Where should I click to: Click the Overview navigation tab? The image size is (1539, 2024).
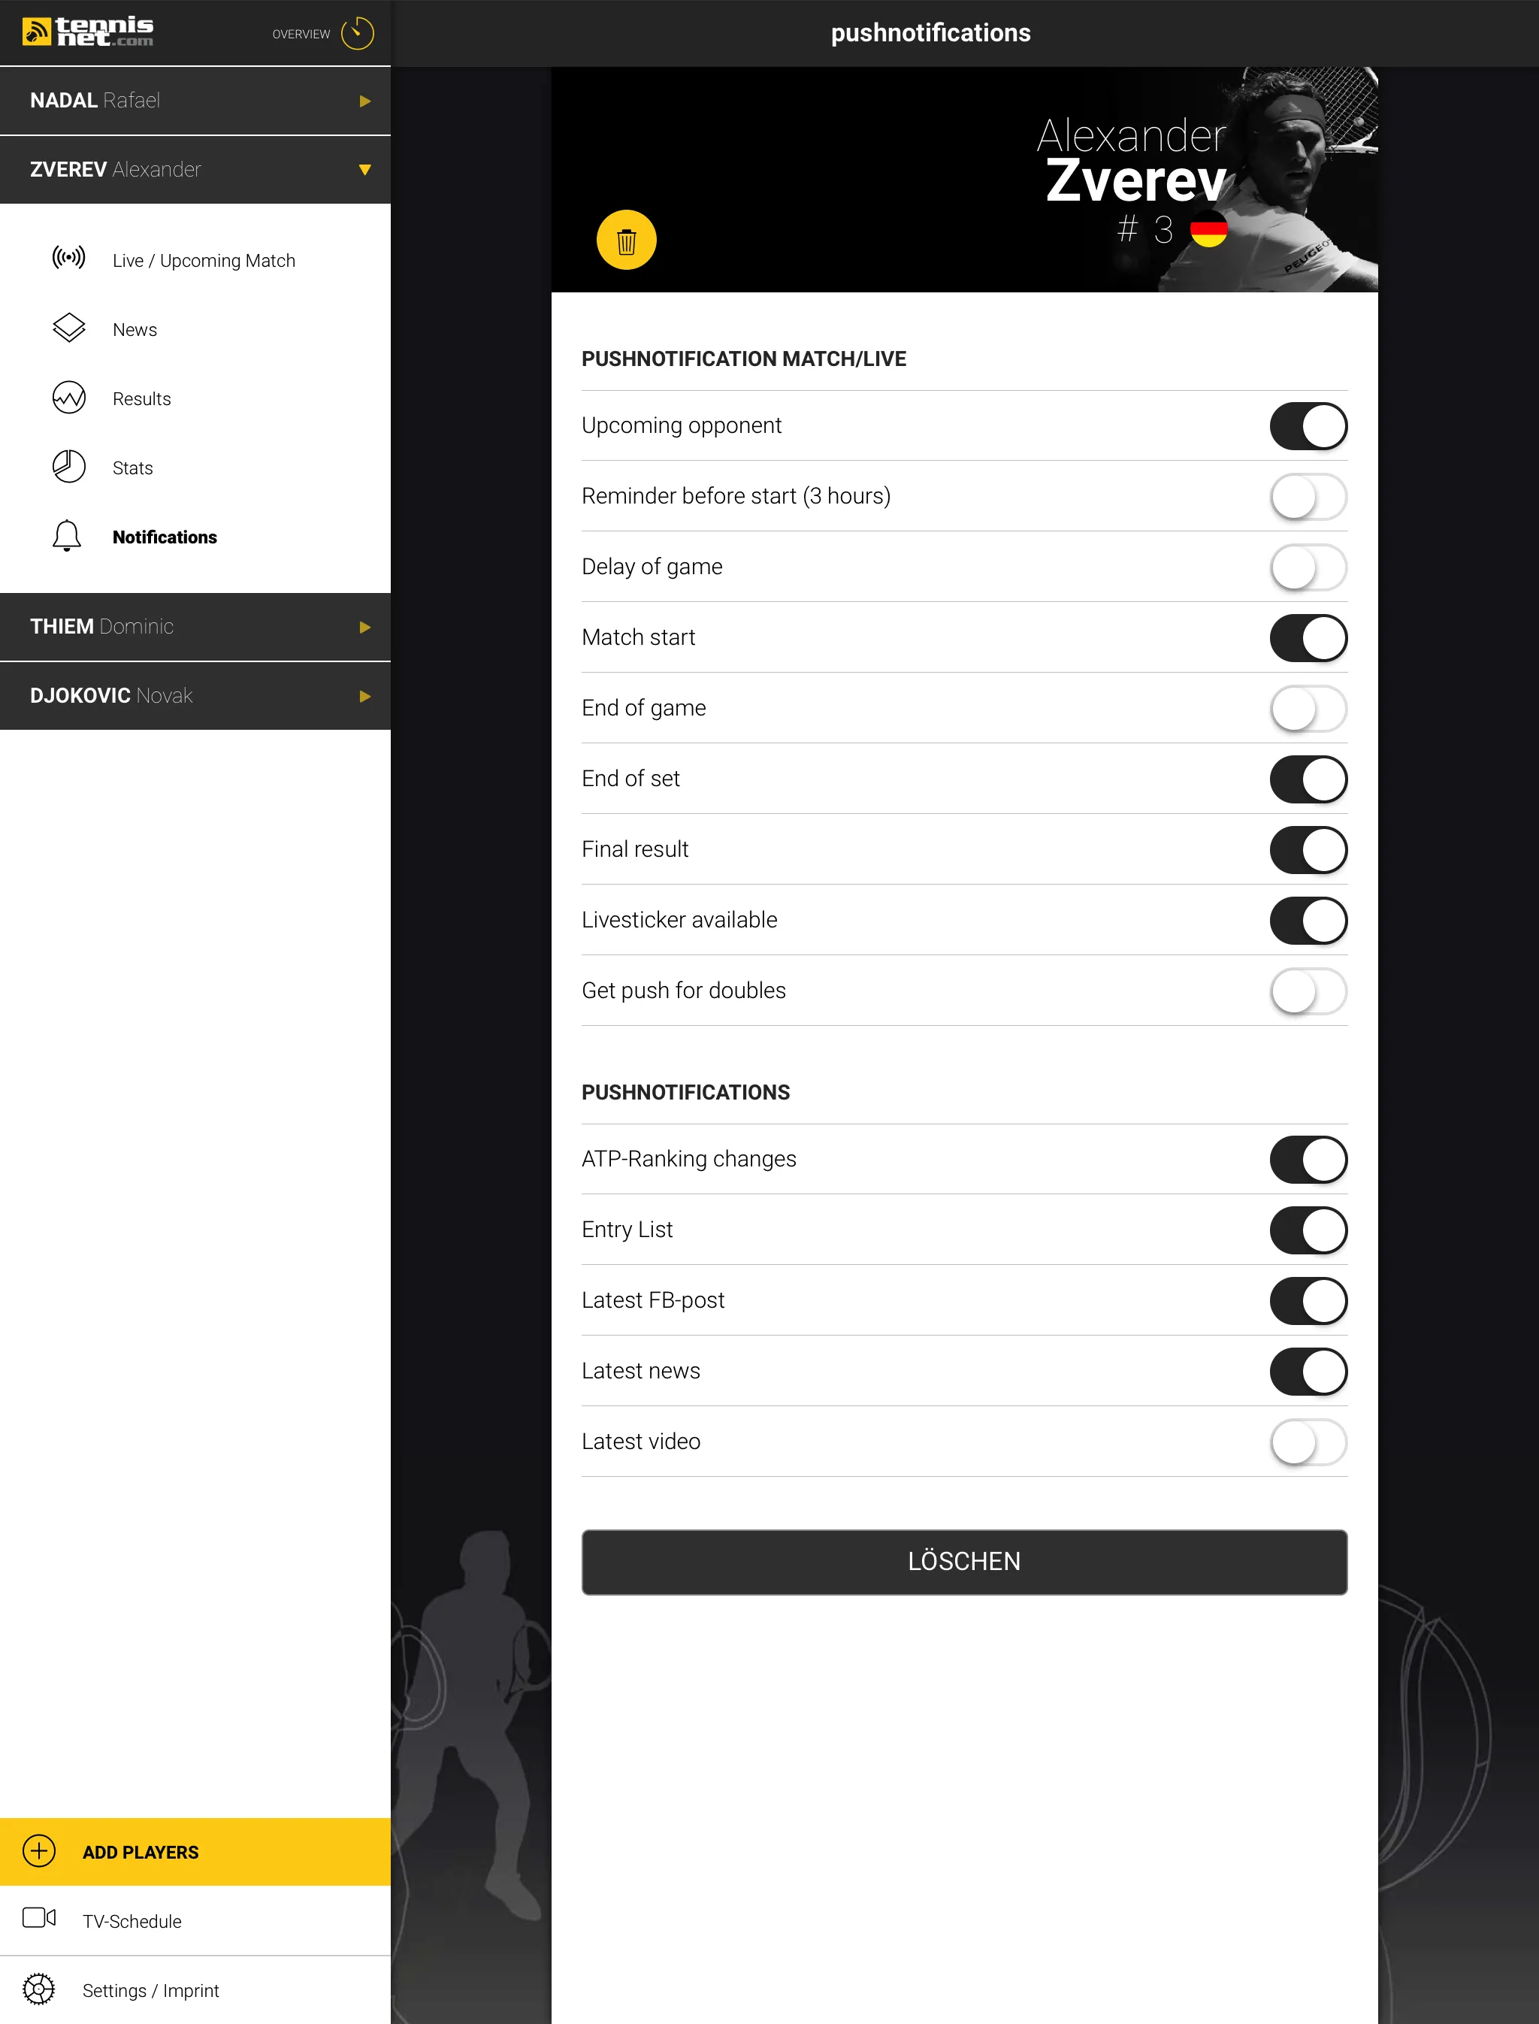click(x=317, y=31)
